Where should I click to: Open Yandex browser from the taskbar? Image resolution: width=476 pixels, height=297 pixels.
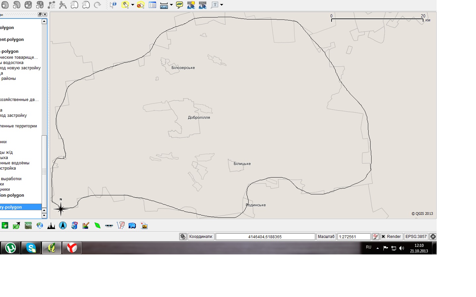point(72,248)
